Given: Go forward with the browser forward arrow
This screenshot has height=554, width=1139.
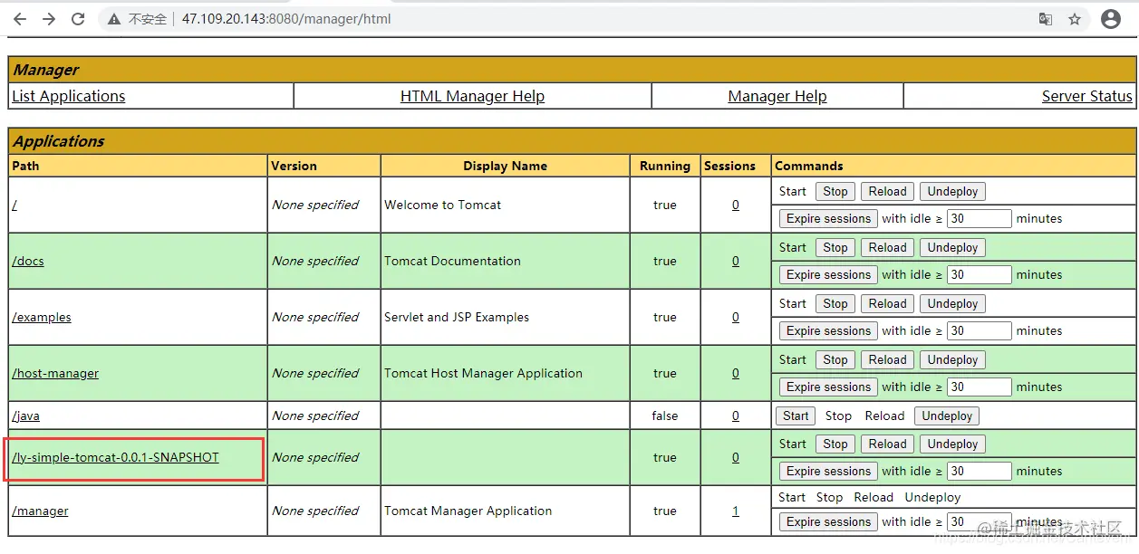Looking at the screenshot, I should pos(49,19).
